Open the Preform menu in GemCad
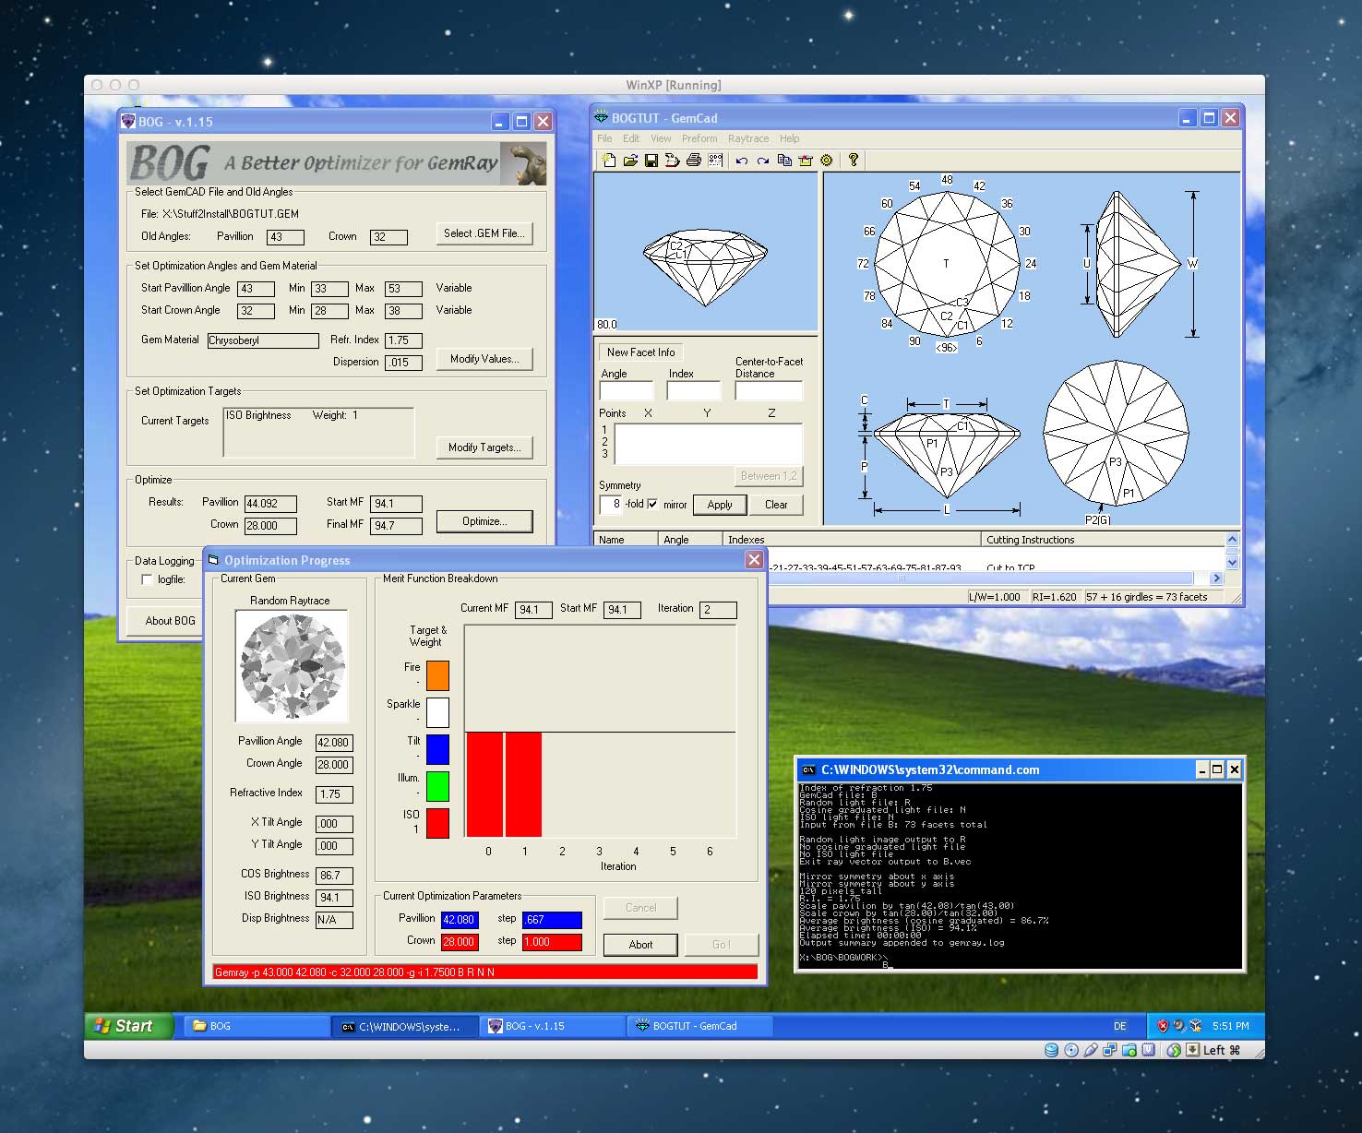This screenshot has height=1133, width=1362. pyautogui.click(x=699, y=138)
